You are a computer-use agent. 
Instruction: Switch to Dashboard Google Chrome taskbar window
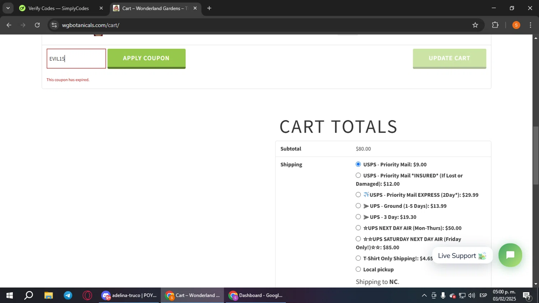[x=256, y=295]
